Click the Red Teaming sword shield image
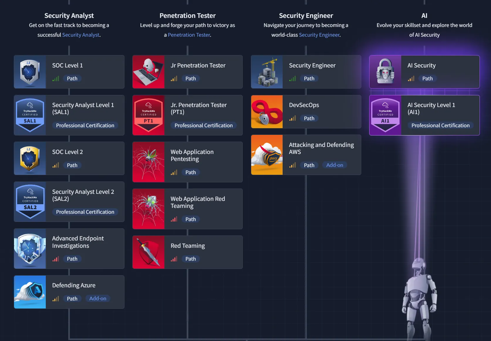The height and width of the screenshot is (341, 491). pos(149,252)
